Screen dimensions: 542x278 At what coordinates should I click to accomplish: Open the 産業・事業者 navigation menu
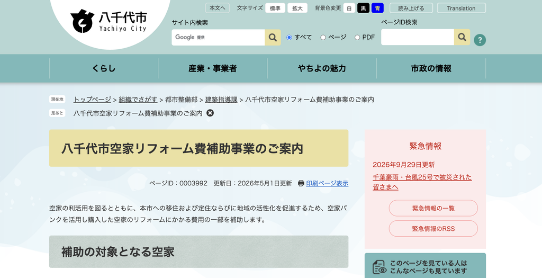coord(213,68)
